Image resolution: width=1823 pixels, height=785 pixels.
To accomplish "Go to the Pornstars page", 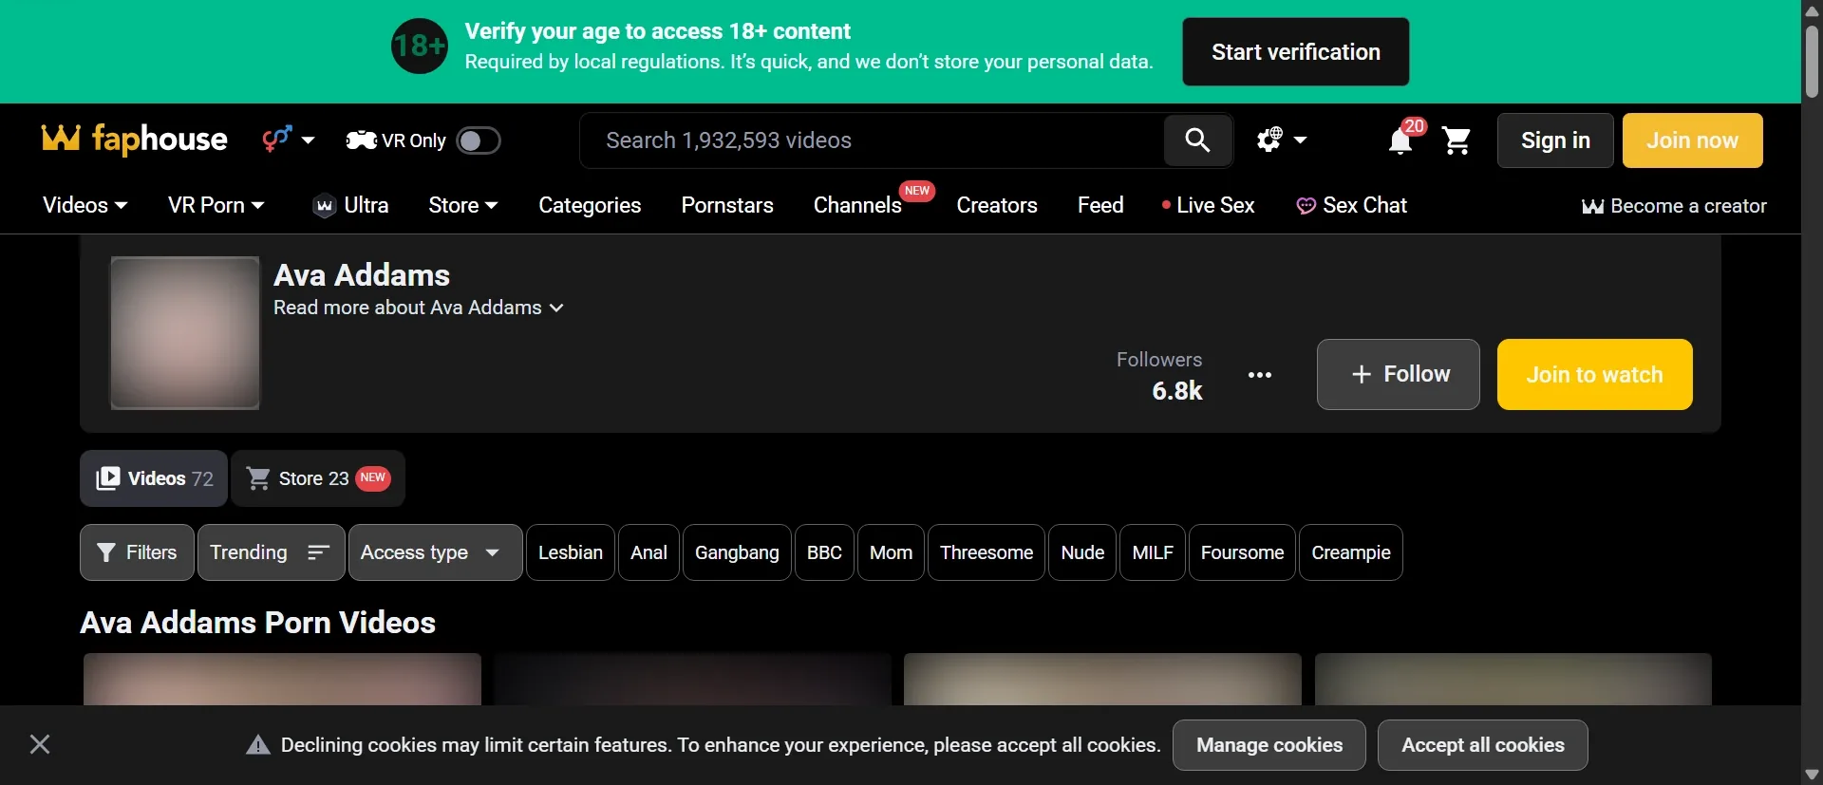I will click(727, 205).
